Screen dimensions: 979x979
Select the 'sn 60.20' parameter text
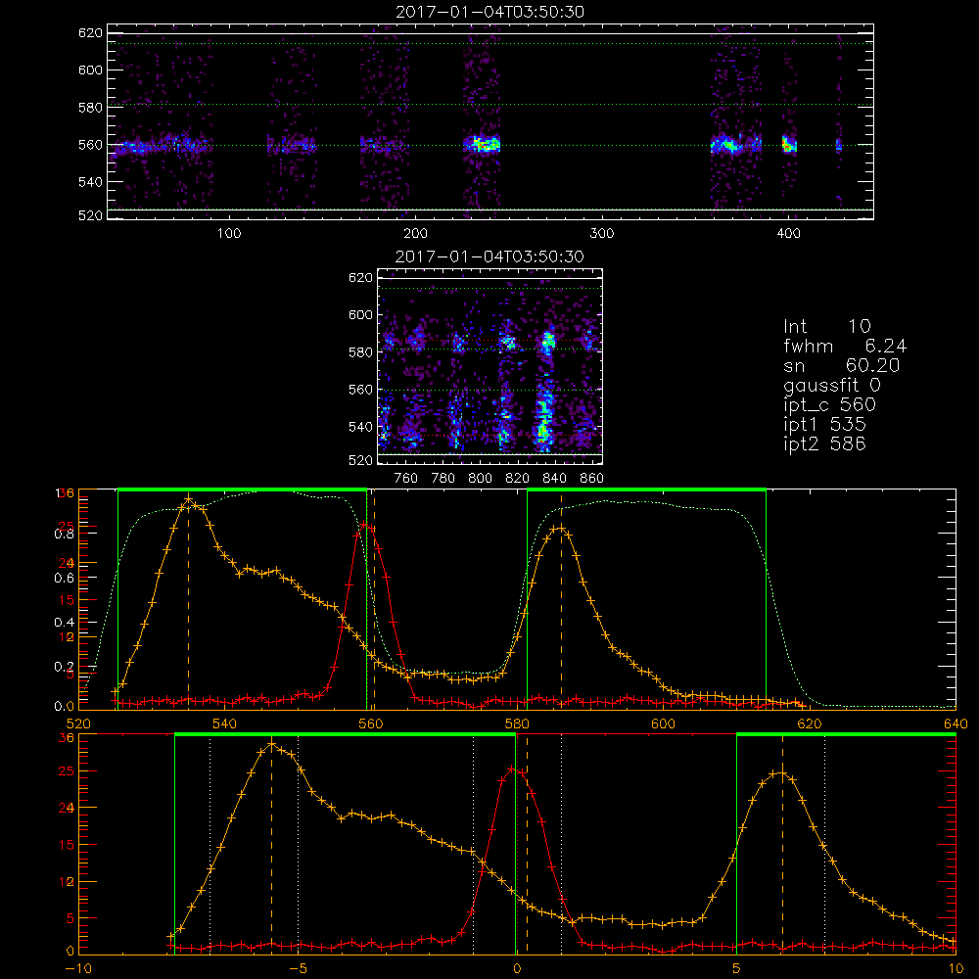click(x=842, y=365)
